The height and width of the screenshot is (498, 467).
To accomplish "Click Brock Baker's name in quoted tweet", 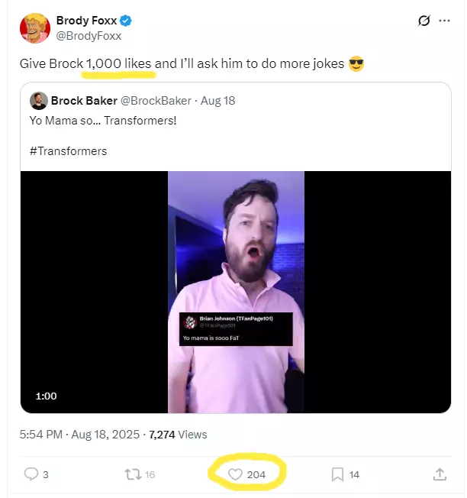I will pyautogui.click(x=83, y=101).
